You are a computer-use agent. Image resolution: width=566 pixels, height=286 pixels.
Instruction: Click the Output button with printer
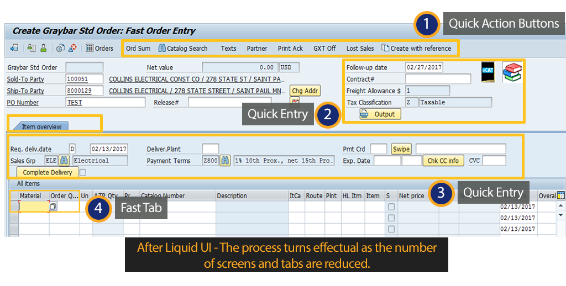click(380, 114)
